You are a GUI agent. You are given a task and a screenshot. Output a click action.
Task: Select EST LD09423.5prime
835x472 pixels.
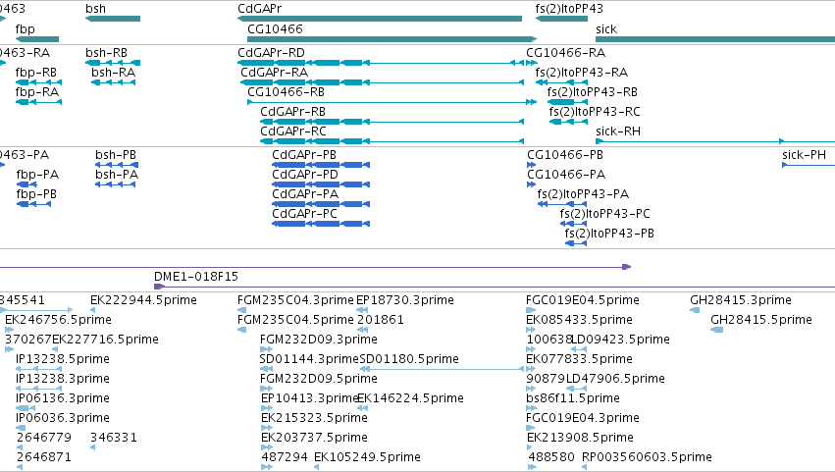[579, 349]
